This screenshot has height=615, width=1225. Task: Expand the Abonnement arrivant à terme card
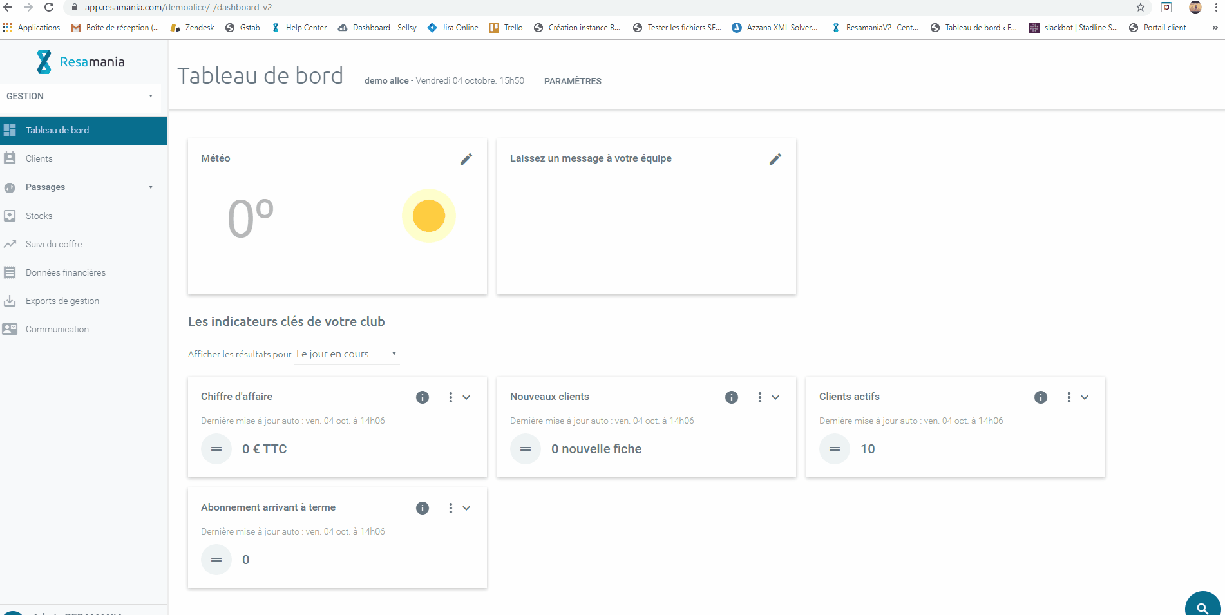point(466,508)
